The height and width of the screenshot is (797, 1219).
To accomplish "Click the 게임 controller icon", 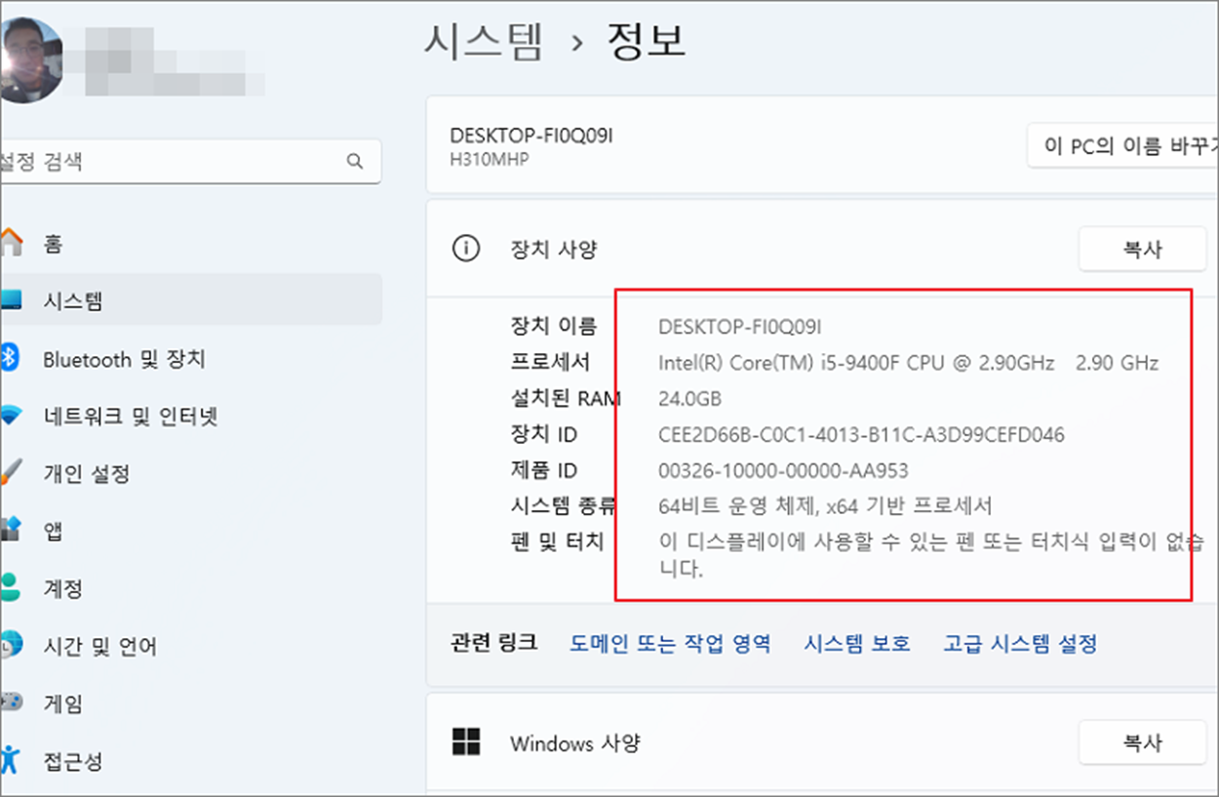I will 11,703.
